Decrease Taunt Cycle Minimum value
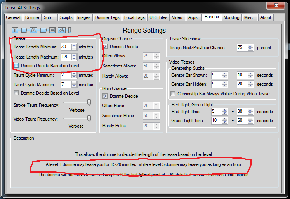 [x=74, y=77]
